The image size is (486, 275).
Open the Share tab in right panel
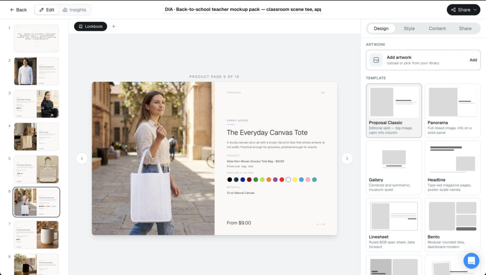click(x=465, y=28)
